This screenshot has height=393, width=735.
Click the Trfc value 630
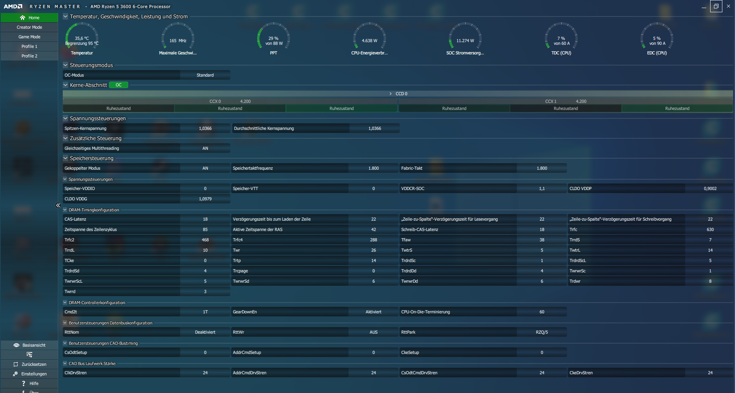(710, 229)
